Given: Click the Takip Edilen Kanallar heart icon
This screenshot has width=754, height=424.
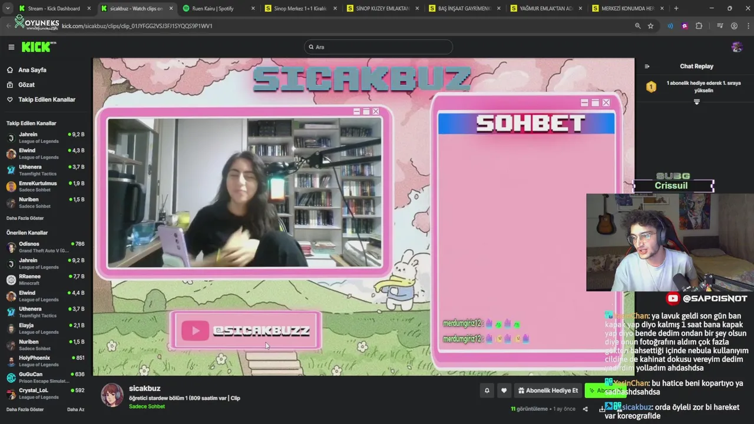Looking at the screenshot, I should (x=10, y=100).
